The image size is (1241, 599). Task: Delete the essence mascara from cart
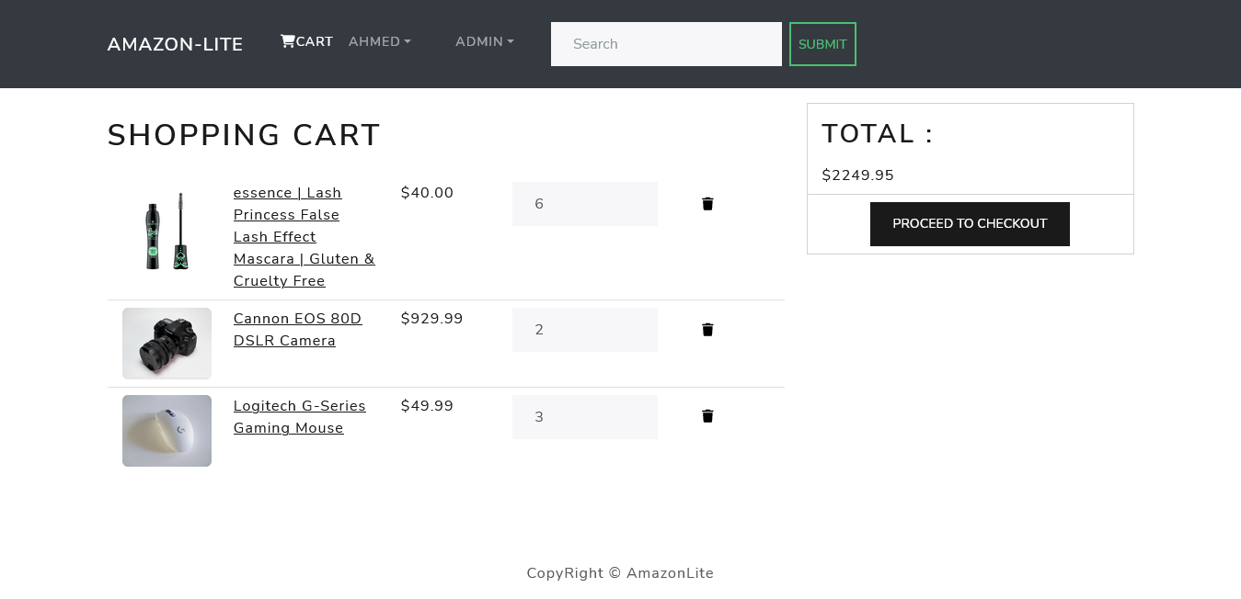click(707, 204)
